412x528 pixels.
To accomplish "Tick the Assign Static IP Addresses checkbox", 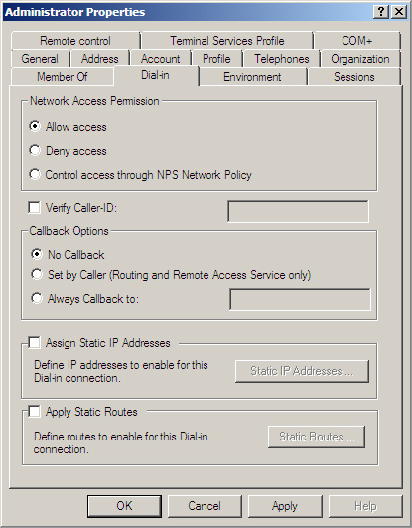I will (x=34, y=342).
